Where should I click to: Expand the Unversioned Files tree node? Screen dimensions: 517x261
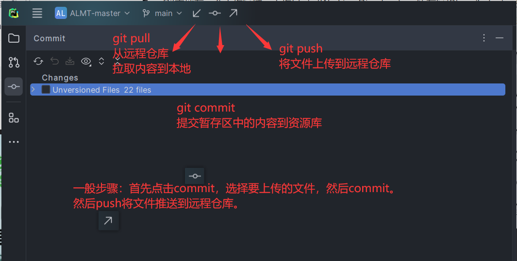pos(33,89)
